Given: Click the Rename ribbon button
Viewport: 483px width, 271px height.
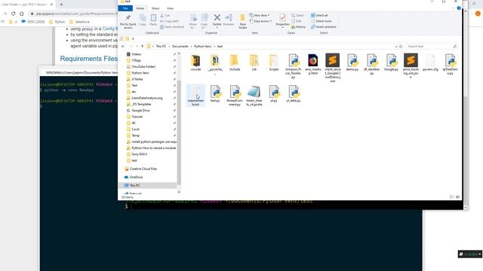Looking at the screenshot, I should tap(229, 20).
